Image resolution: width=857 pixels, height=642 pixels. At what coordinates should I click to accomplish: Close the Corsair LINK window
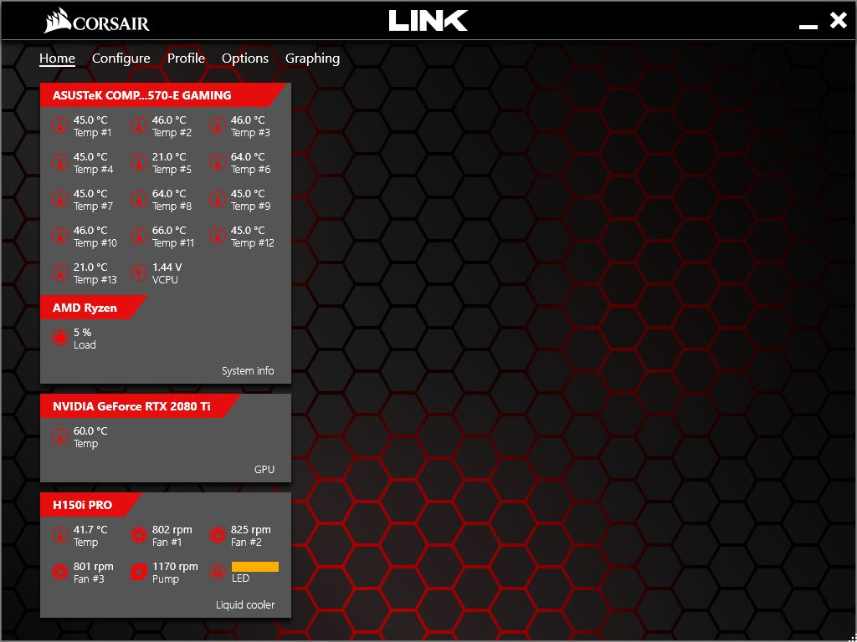tap(838, 21)
